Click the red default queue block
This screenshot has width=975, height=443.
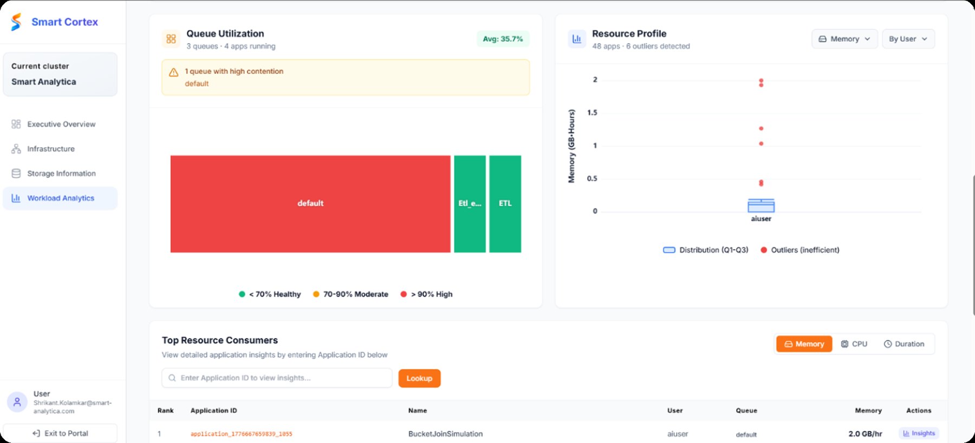point(310,204)
